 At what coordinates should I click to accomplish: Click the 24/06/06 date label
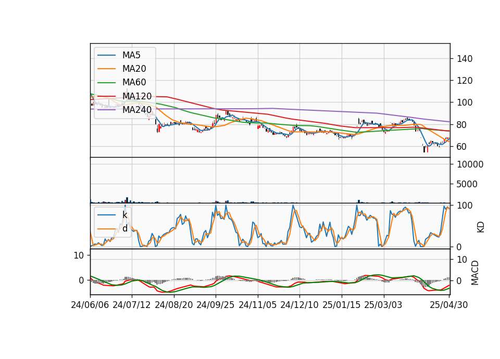pos(90,305)
